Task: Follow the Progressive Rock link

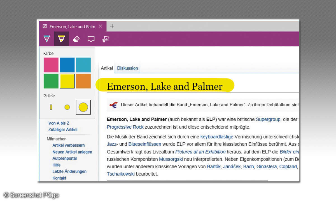Action: click(x=125, y=127)
